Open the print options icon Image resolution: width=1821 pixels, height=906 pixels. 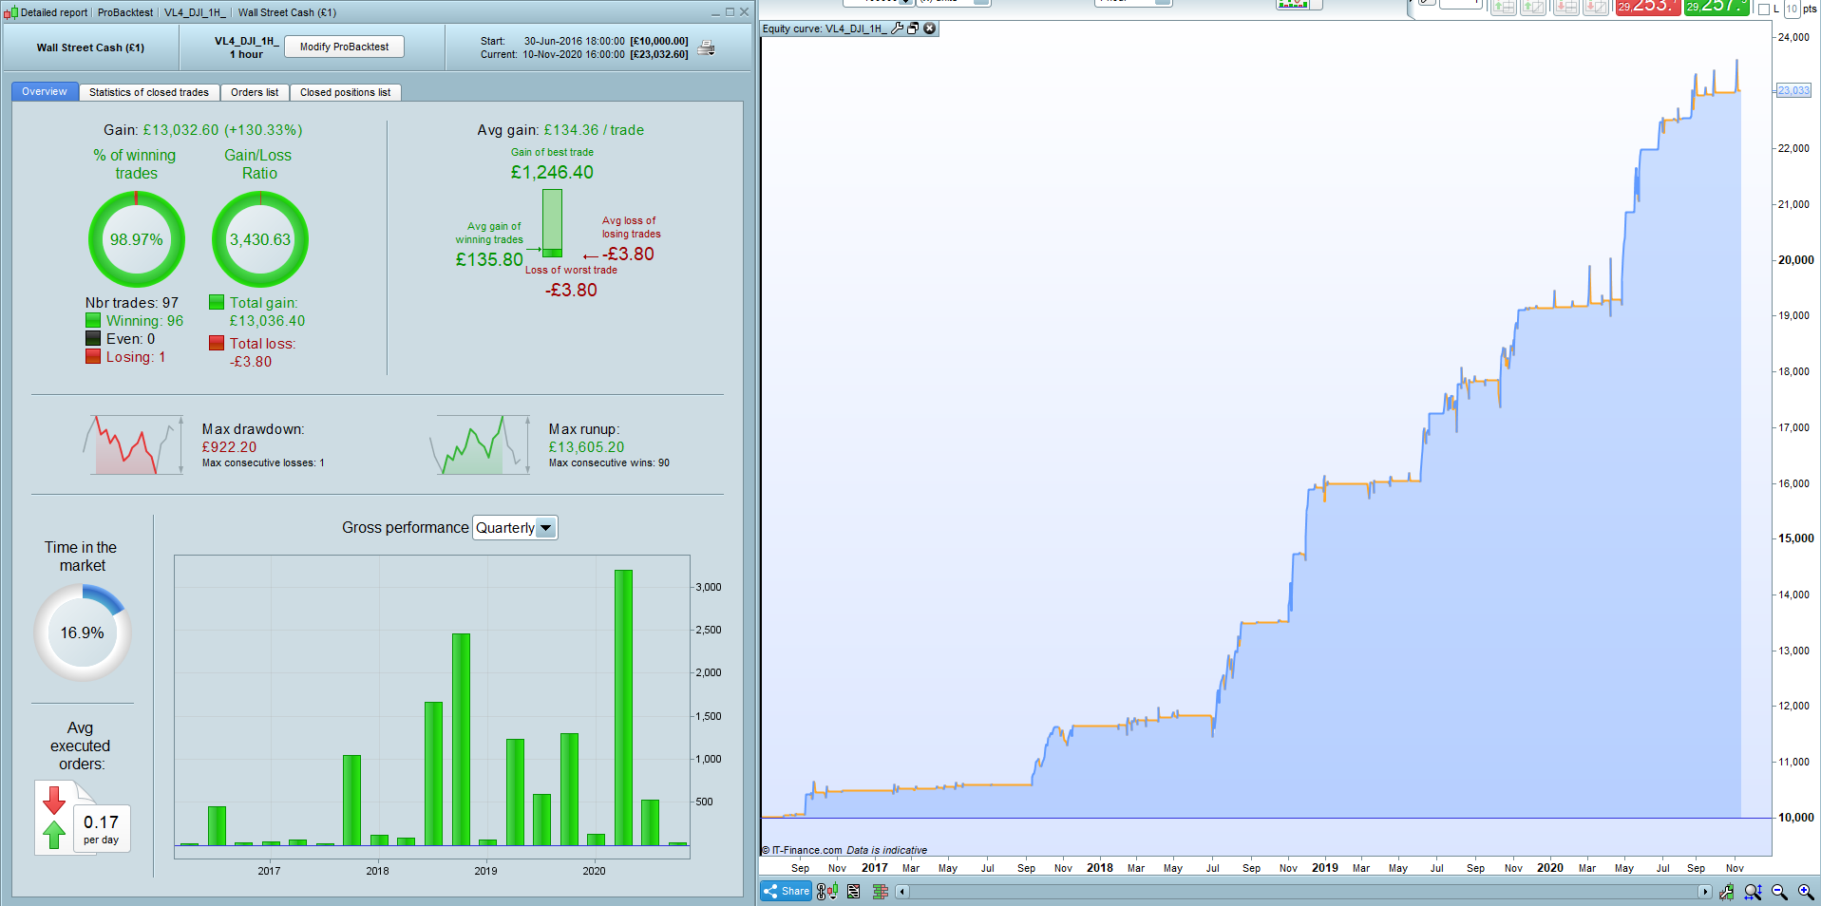click(706, 47)
